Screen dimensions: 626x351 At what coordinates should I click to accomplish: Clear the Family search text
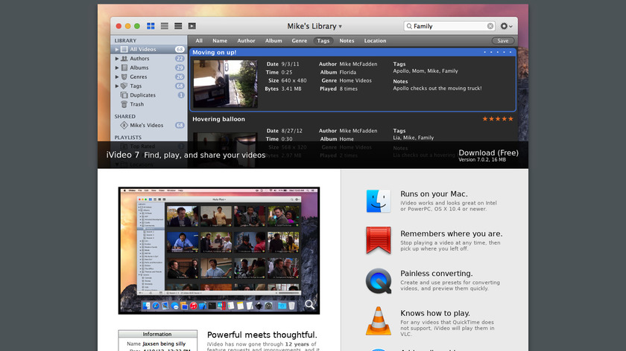tap(490, 26)
